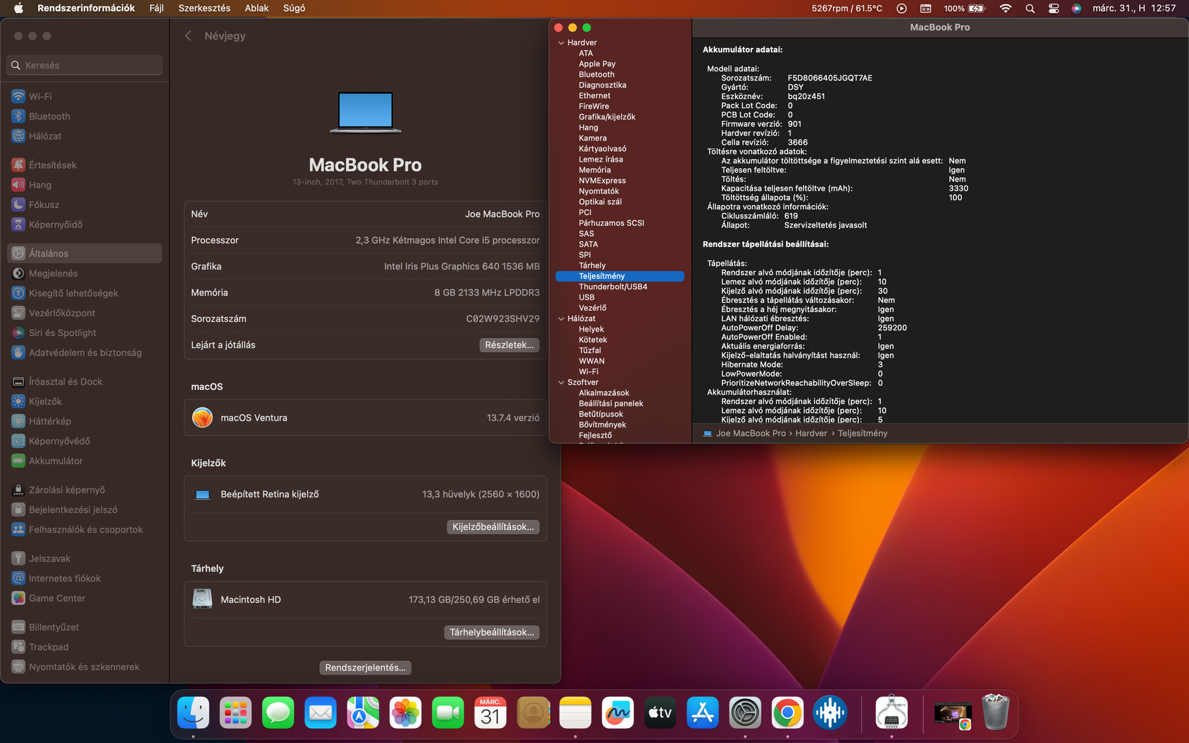Open Messages app in the Dock
The image size is (1189, 743).
(x=278, y=713)
